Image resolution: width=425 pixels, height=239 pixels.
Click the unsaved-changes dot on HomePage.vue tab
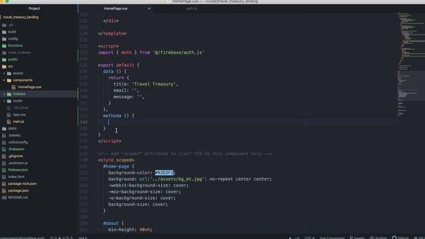tap(149, 9)
